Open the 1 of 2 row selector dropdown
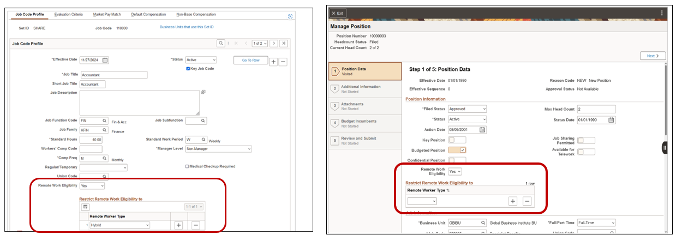The width and height of the screenshot is (676, 241). (x=259, y=43)
